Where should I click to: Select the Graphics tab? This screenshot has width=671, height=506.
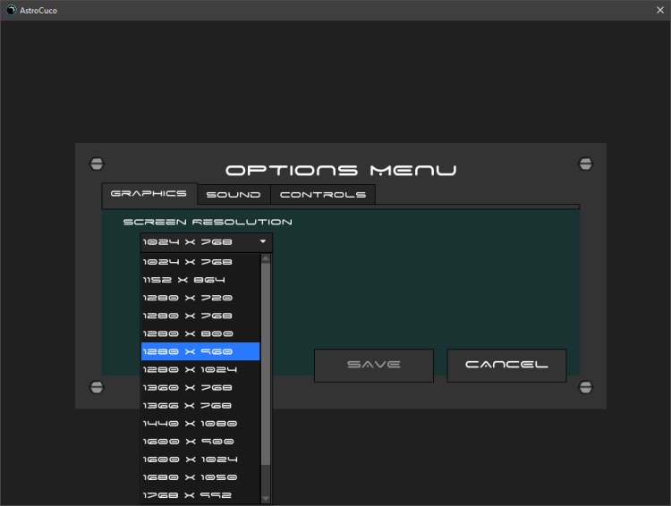point(149,194)
